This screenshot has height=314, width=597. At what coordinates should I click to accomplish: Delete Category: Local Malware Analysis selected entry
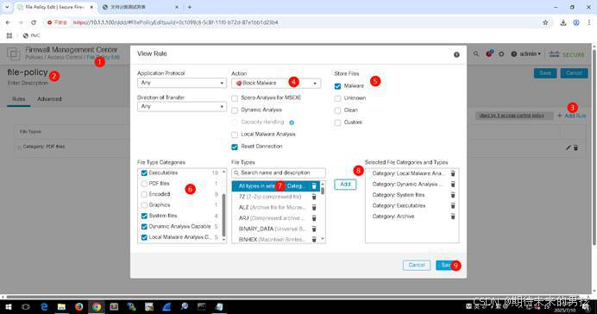(x=453, y=173)
